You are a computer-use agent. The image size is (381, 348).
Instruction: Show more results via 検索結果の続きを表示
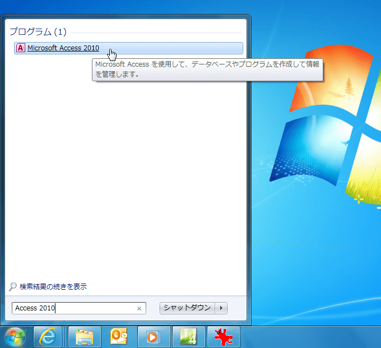[53, 286]
